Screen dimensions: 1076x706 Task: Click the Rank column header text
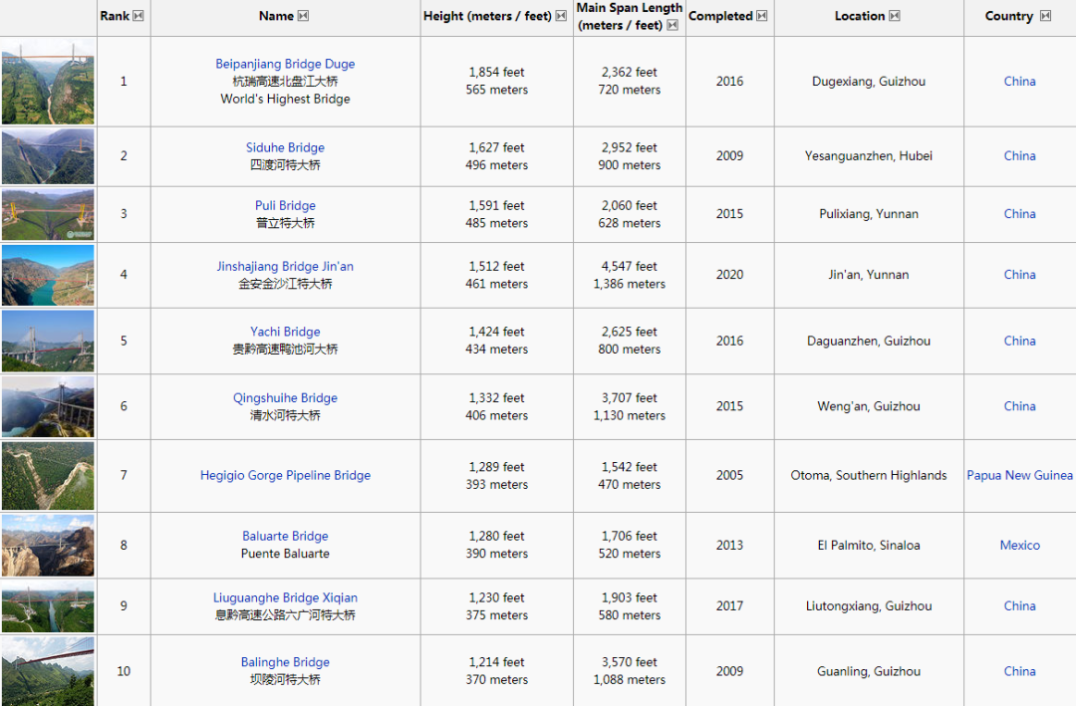(x=115, y=16)
